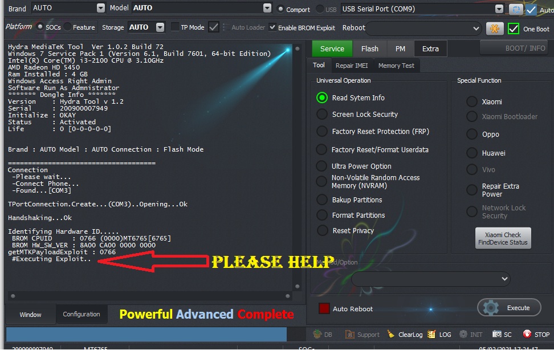Select Ultra Power Option radio button

pos(321,166)
